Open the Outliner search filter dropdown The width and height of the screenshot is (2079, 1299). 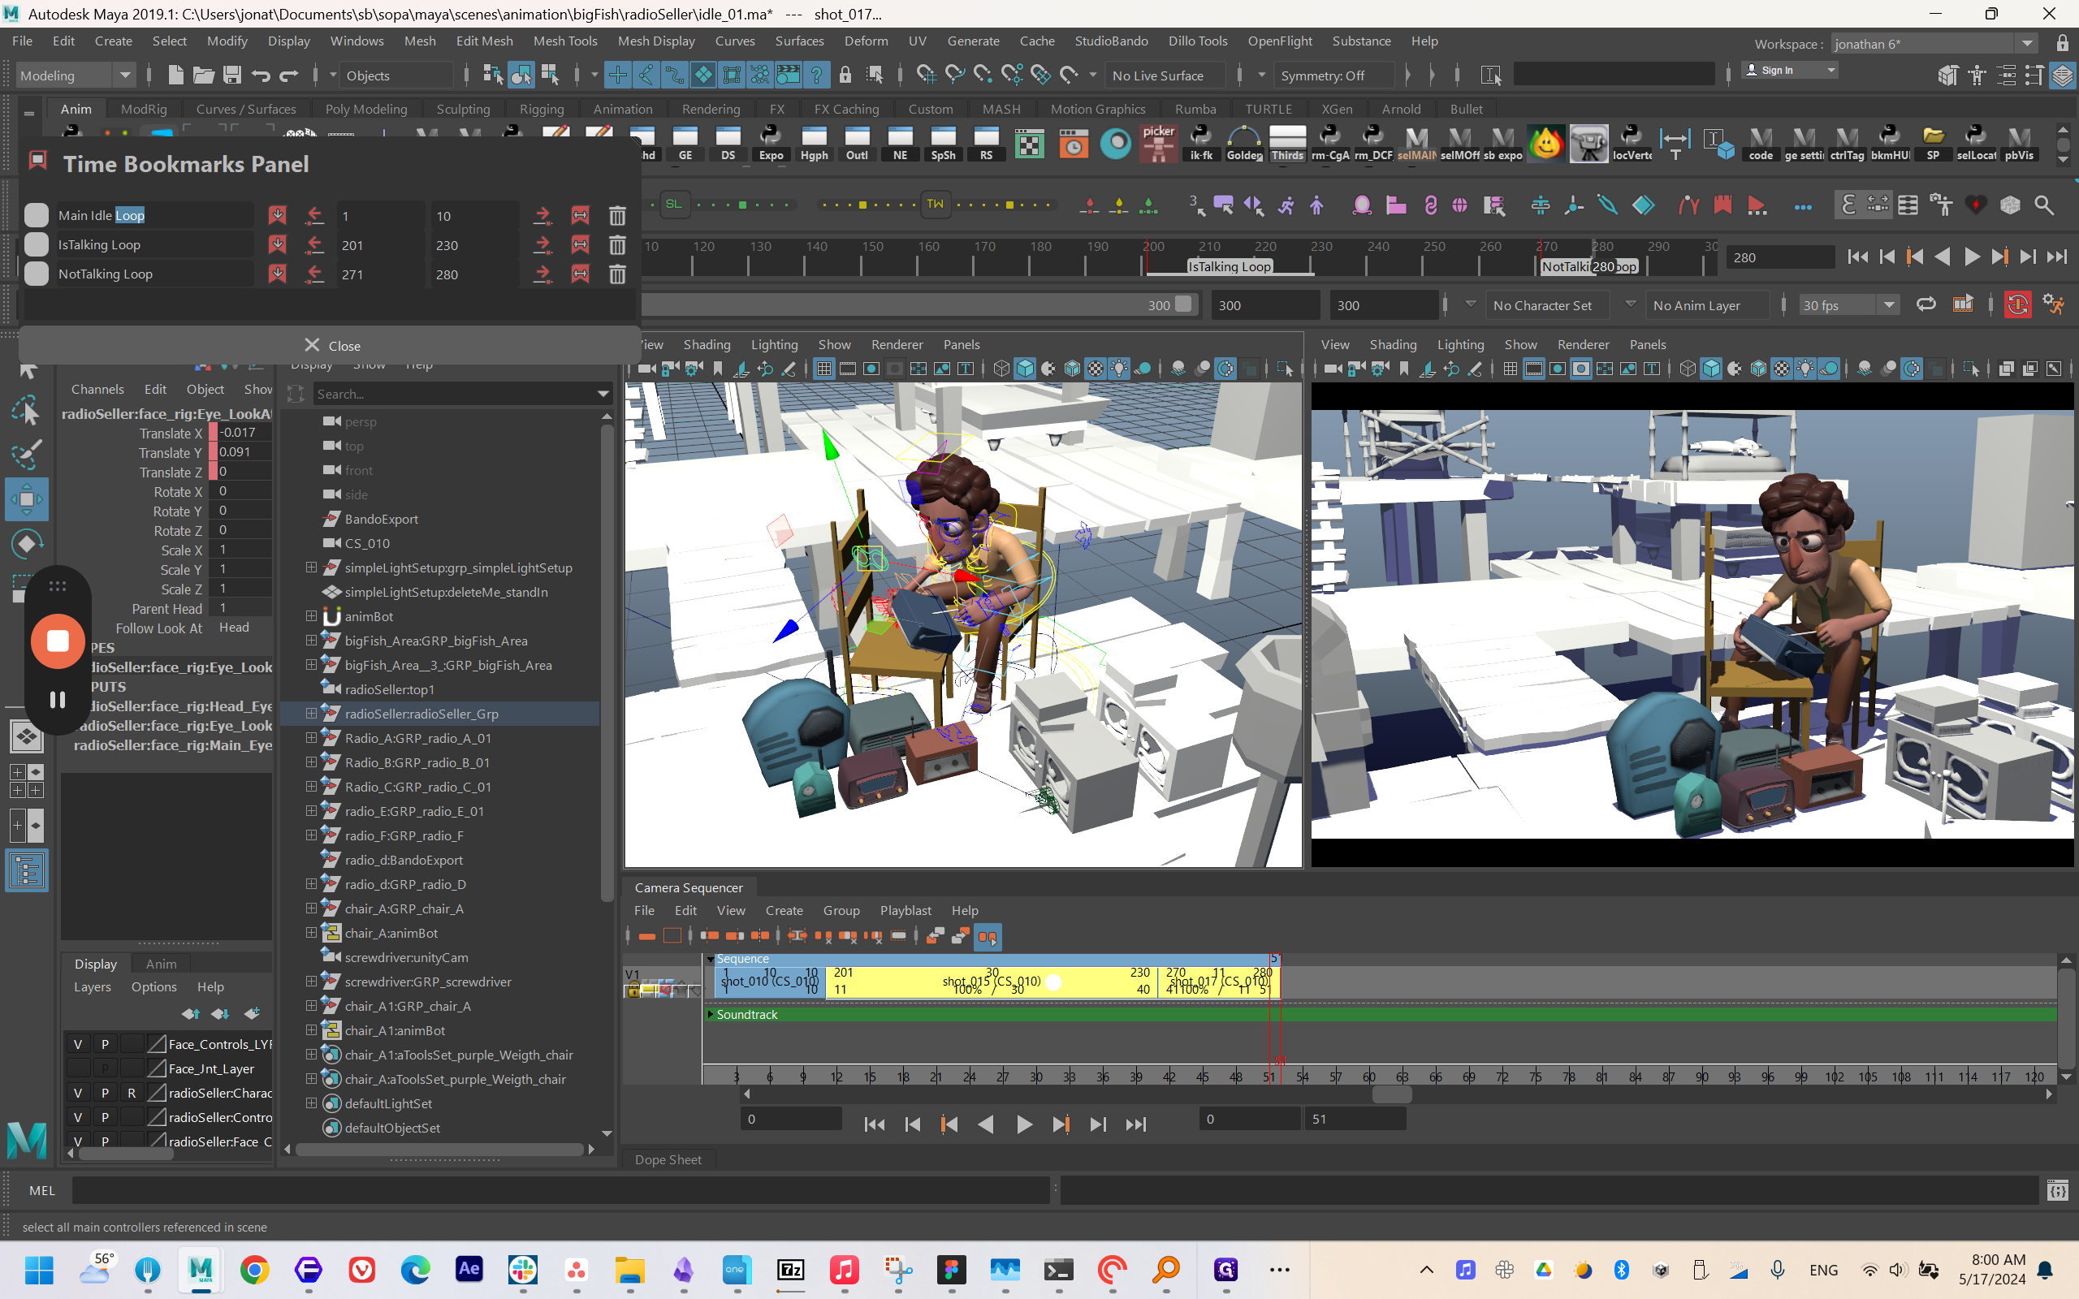pyautogui.click(x=603, y=394)
